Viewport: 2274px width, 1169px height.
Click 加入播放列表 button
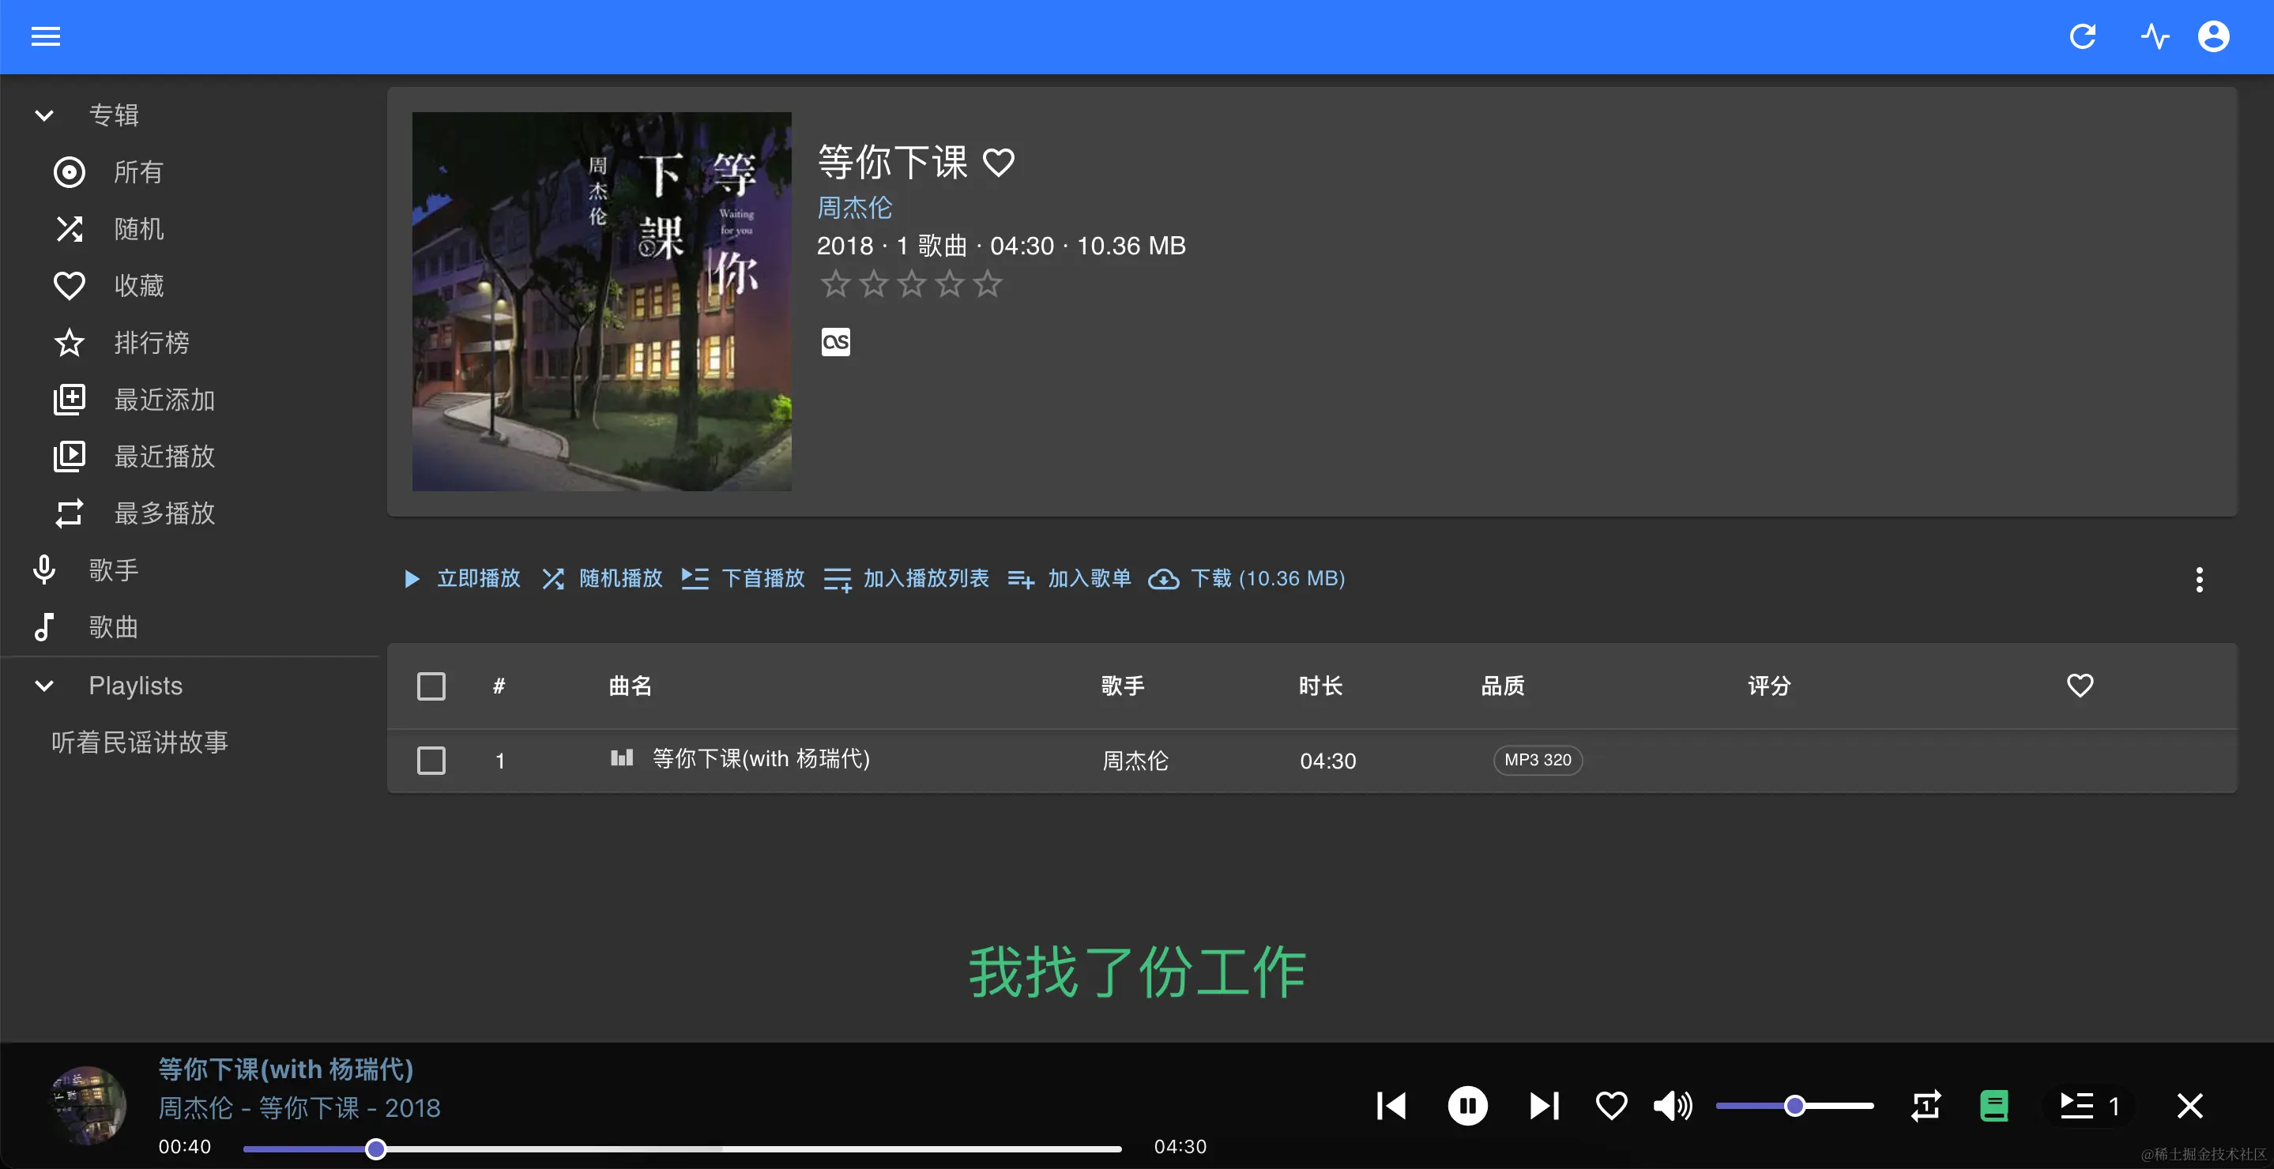pyautogui.click(x=906, y=579)
